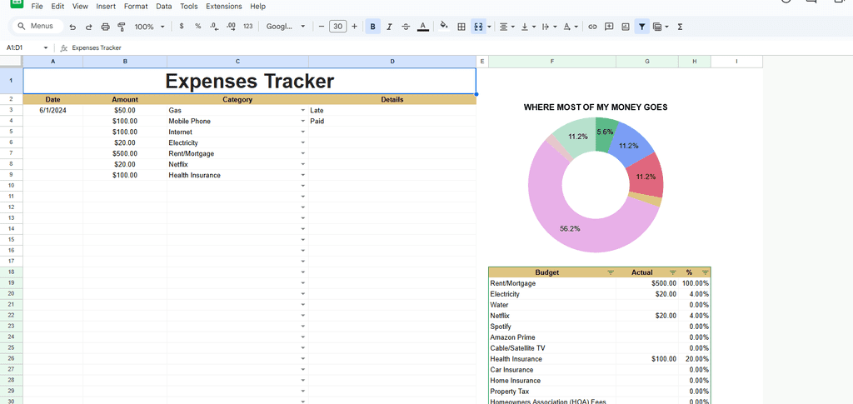This screenshot has height=404, width=853.
Task: Format as currency with dollar icon
Action: [181, 26]
